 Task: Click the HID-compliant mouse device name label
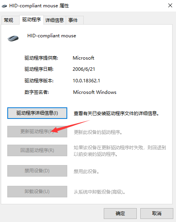(52, 36)
